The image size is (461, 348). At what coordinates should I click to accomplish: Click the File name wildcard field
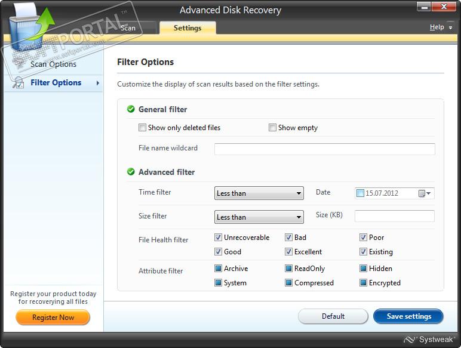pos(325,149)
